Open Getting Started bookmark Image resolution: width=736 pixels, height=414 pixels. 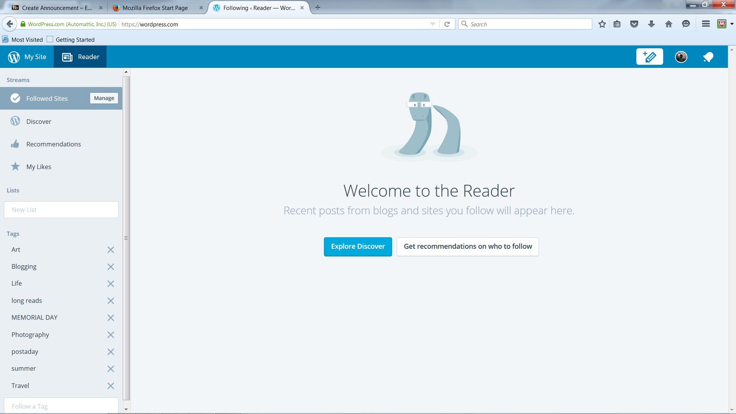pyautogui.click(x=71, y=39)
